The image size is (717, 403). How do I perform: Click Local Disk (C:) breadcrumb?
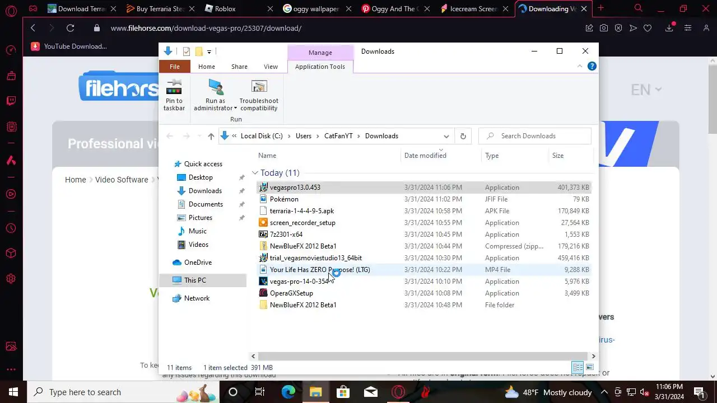tap(262, 136)
